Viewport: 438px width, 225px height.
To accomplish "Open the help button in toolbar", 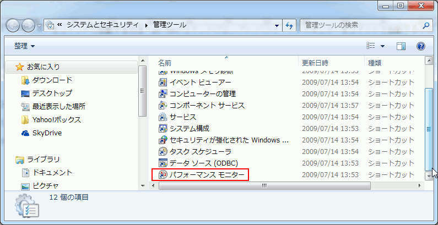I will 420,46.
